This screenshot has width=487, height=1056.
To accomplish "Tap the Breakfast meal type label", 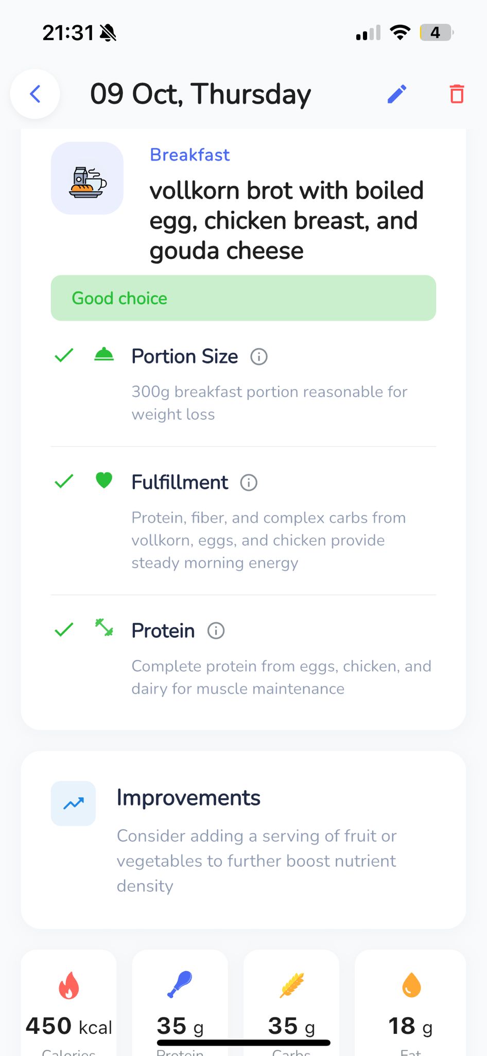I will [189, 155].
